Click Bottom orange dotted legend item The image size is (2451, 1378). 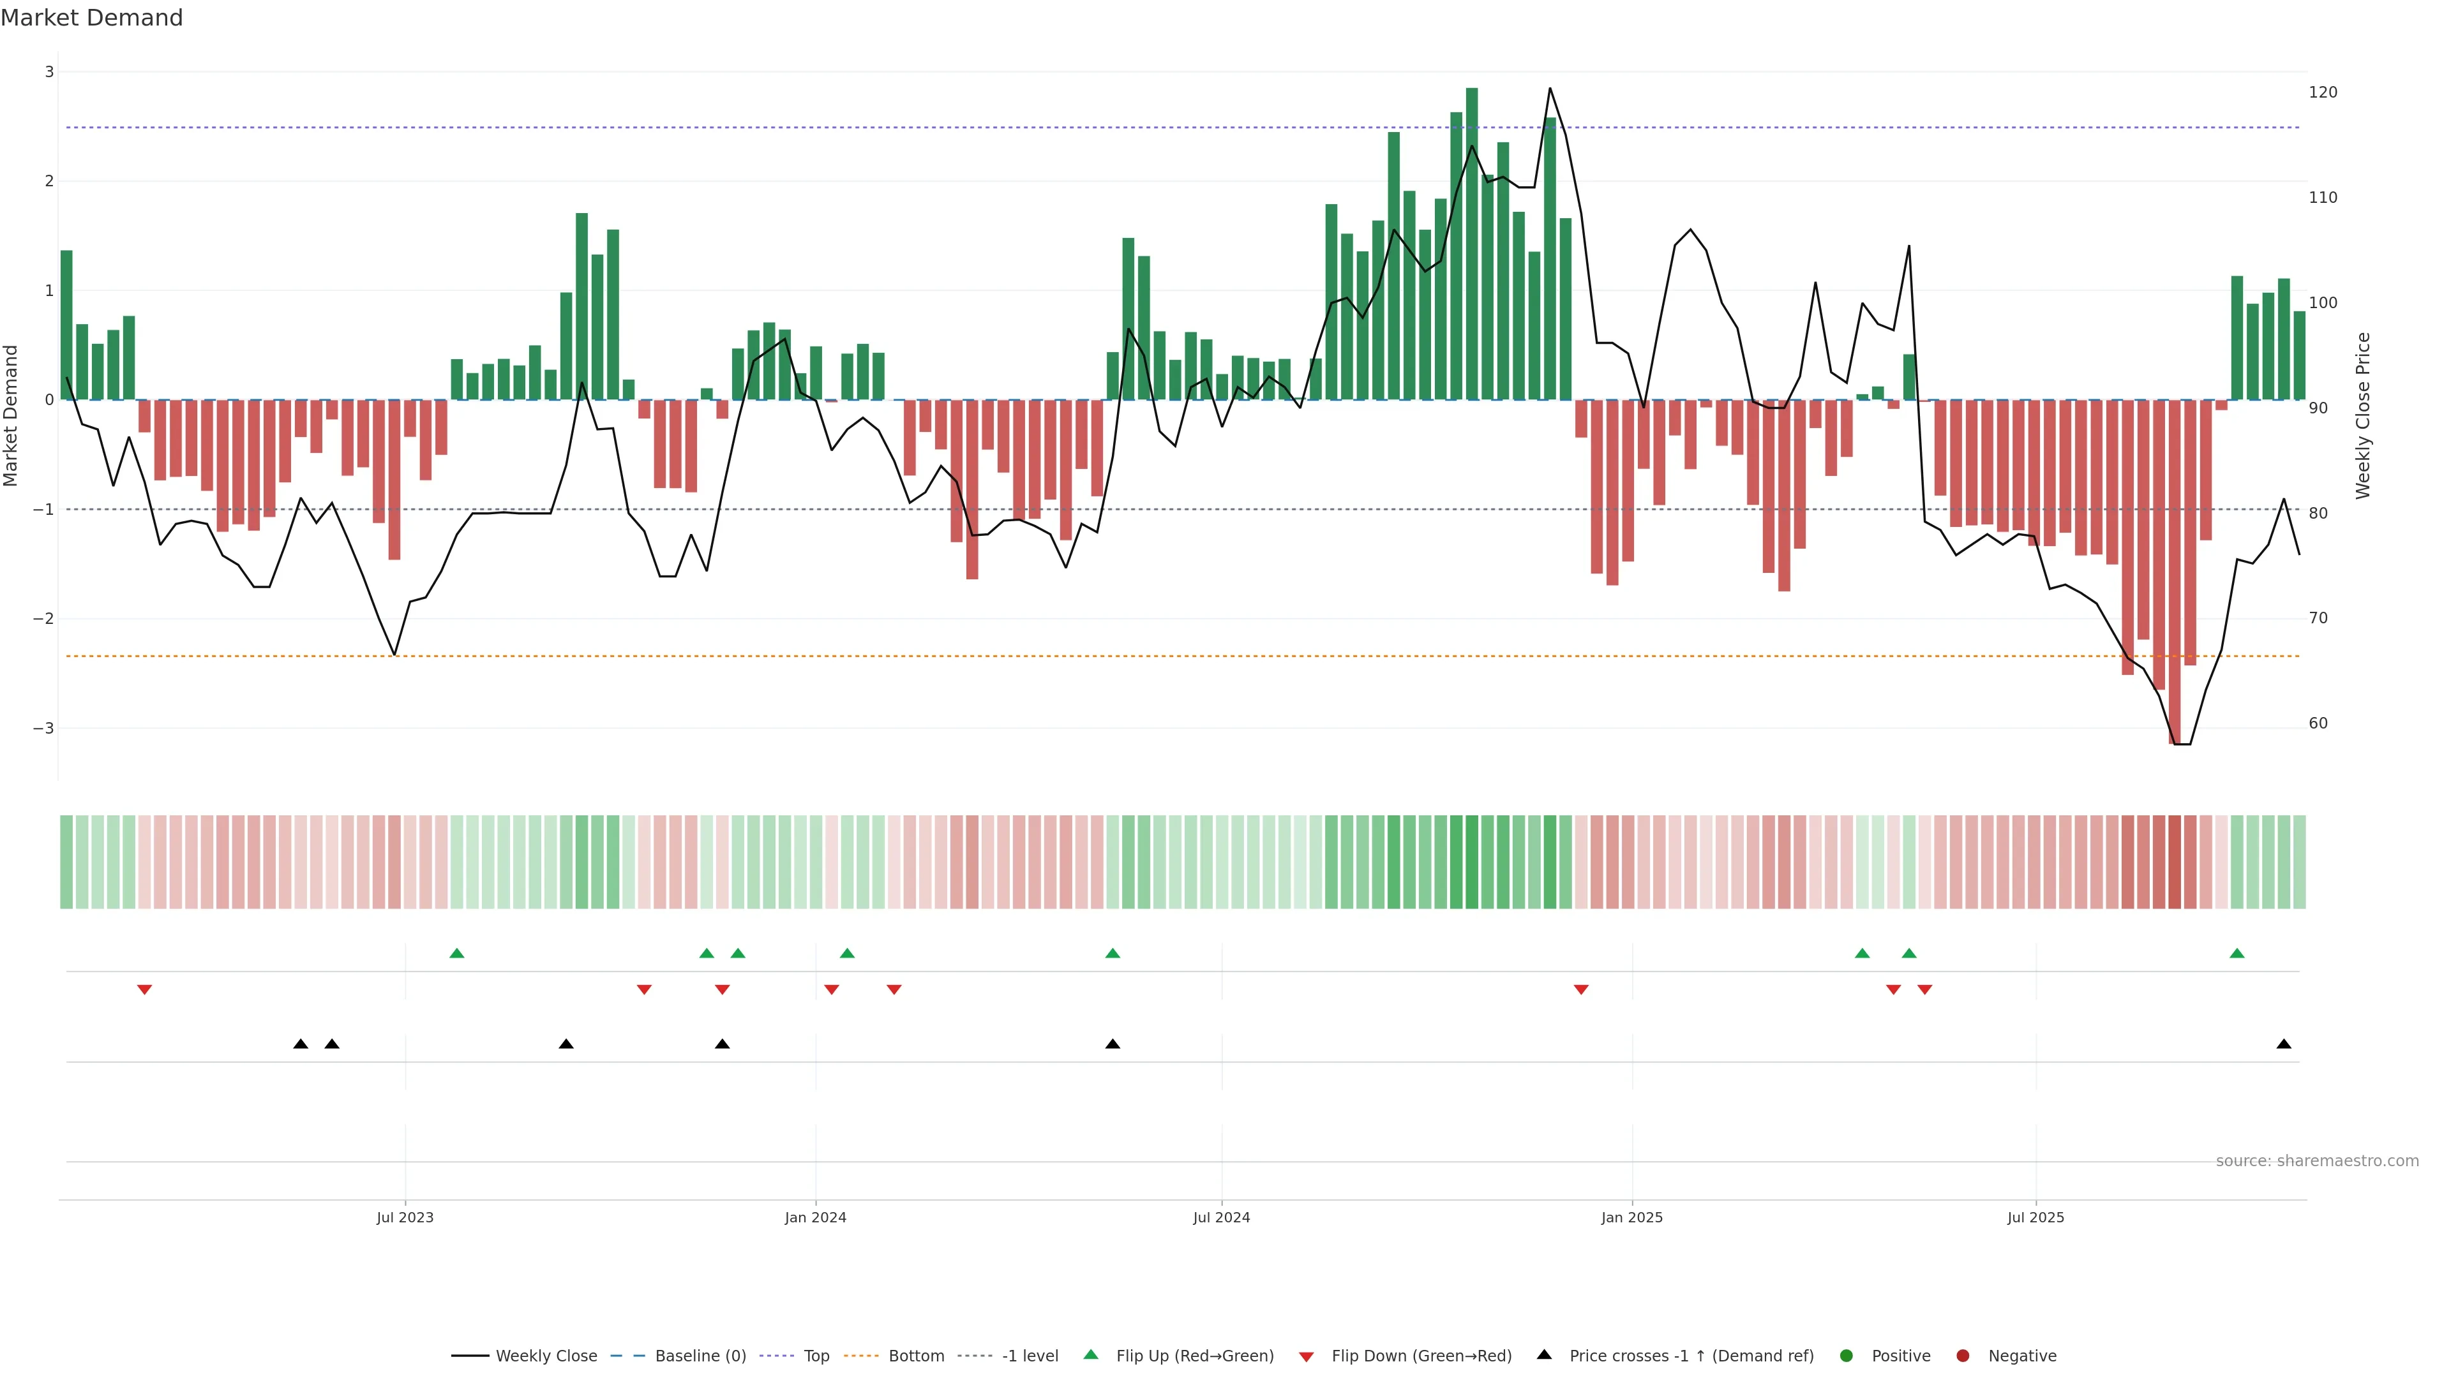915,1356
